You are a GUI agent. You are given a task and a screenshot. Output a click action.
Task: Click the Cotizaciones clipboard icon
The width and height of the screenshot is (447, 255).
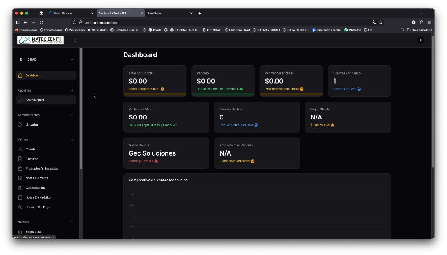(20, 188)
